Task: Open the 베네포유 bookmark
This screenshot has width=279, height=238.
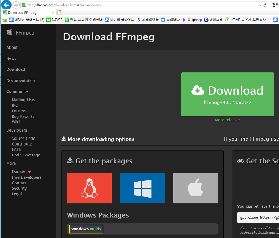Action: pyautogui.click(x=213, y=20)
